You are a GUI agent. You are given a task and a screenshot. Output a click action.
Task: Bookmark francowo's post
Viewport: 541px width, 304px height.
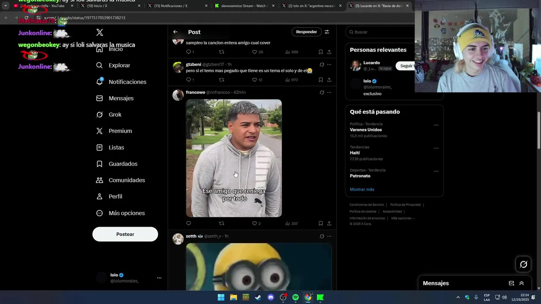point(321,223)
